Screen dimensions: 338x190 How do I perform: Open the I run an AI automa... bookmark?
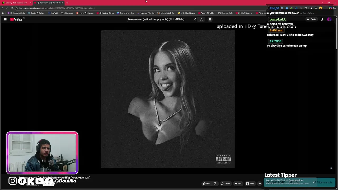[x=85, y=13]
